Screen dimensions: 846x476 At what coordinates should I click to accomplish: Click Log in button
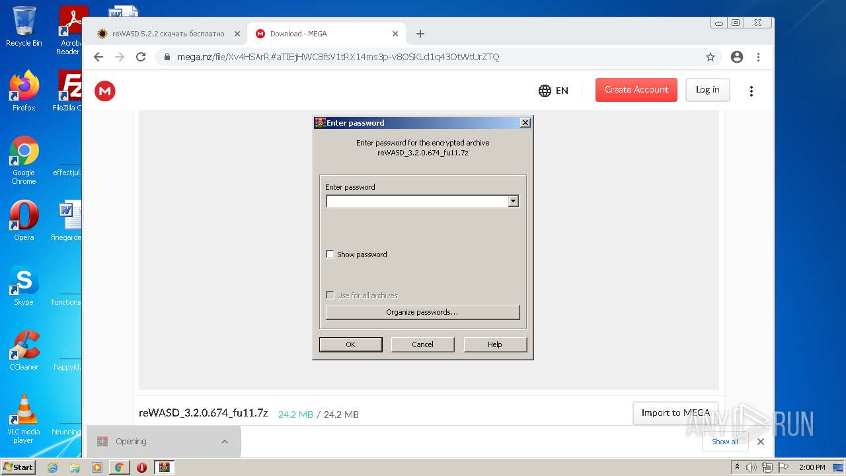point(707,90)
